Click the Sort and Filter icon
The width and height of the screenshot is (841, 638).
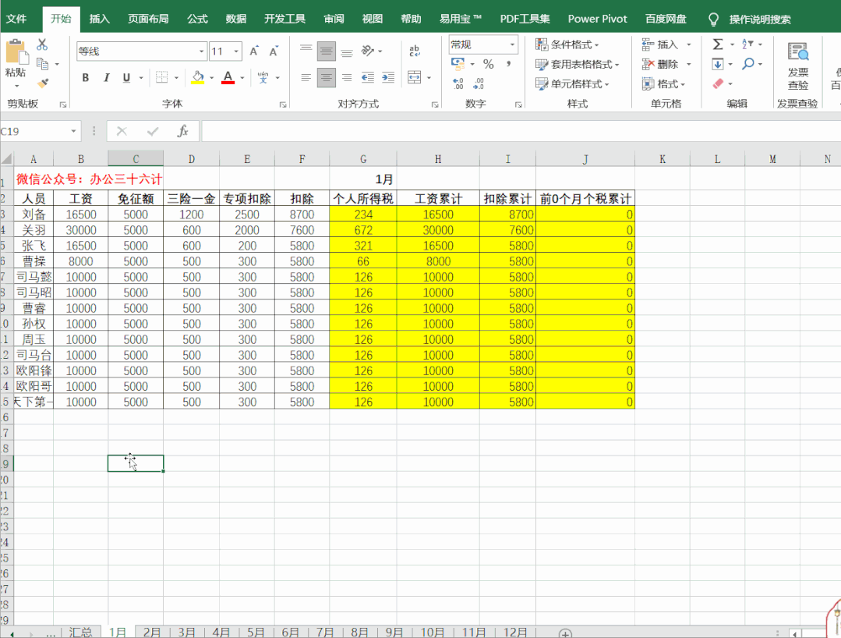(747, 44)
